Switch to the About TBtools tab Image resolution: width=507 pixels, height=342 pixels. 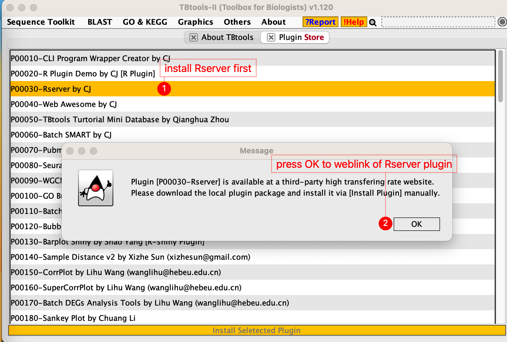(x=227, y=37)
